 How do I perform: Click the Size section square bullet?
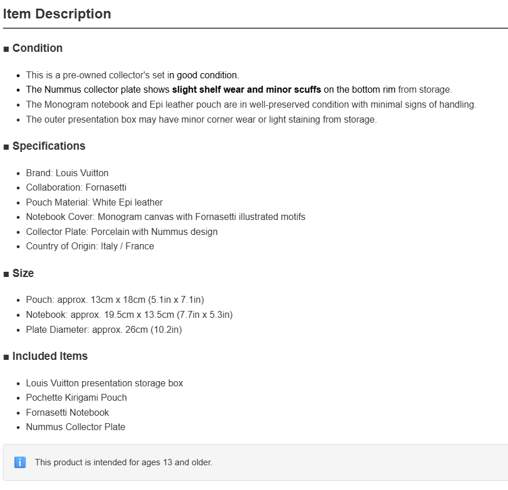point(6,274)
